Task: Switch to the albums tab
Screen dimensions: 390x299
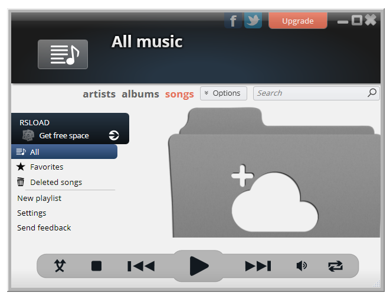Action: tap(140, 94)
